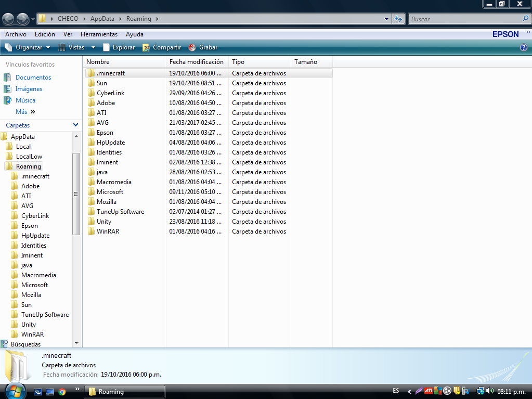Click CHECO in the address breadcrumb
The height and width of the screenshot is (399, 532).
68,19
